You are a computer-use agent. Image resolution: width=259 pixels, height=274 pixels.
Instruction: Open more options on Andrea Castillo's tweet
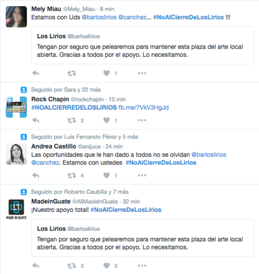tap(142, 175)
